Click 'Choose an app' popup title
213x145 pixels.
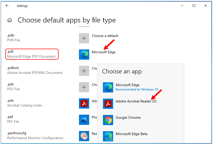pyautogui.click(x=122, y=72)
